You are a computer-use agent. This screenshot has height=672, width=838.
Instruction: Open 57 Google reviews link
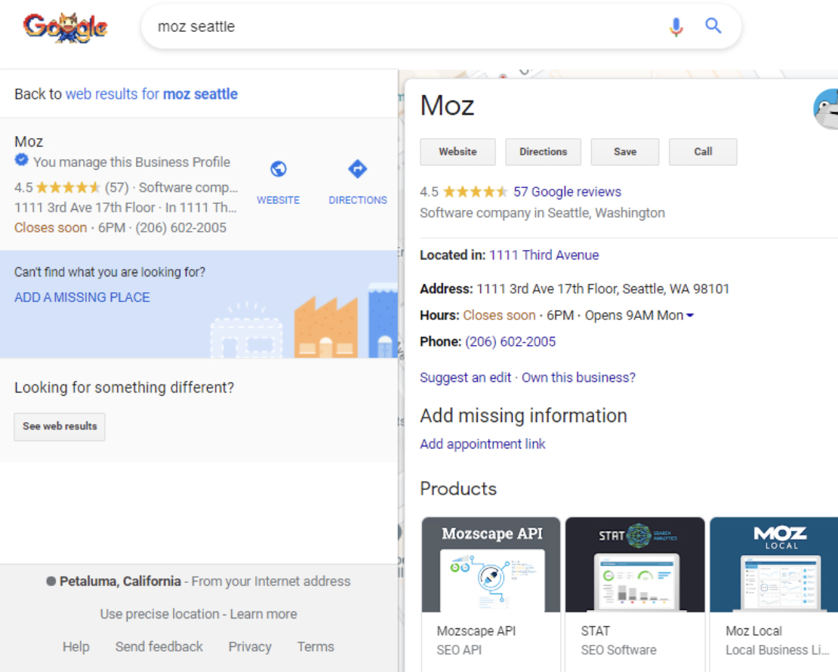pyautogui.click(x=567, y=191)
